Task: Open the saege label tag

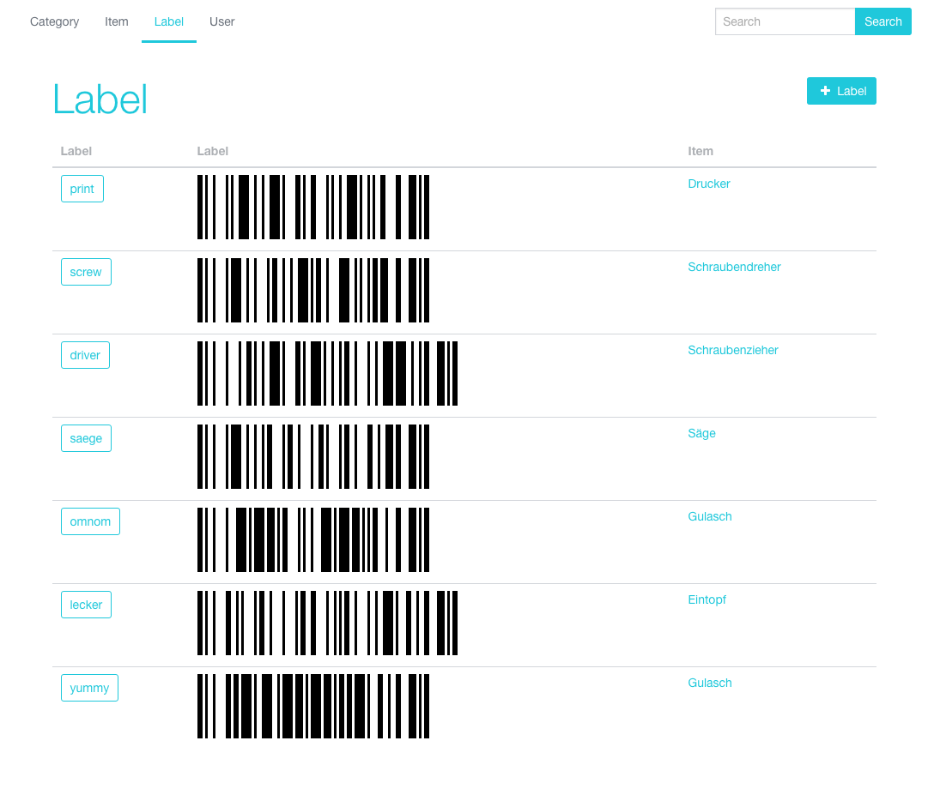Action: [x=86, y=438]
